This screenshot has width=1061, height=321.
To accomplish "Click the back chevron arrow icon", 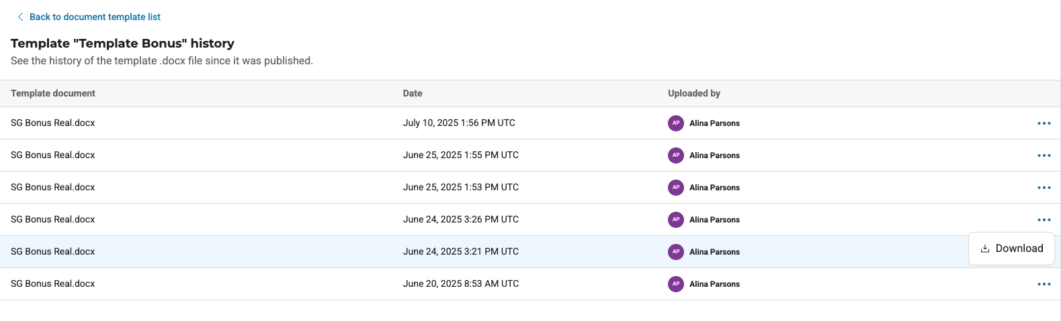I will tap(20, 17).
